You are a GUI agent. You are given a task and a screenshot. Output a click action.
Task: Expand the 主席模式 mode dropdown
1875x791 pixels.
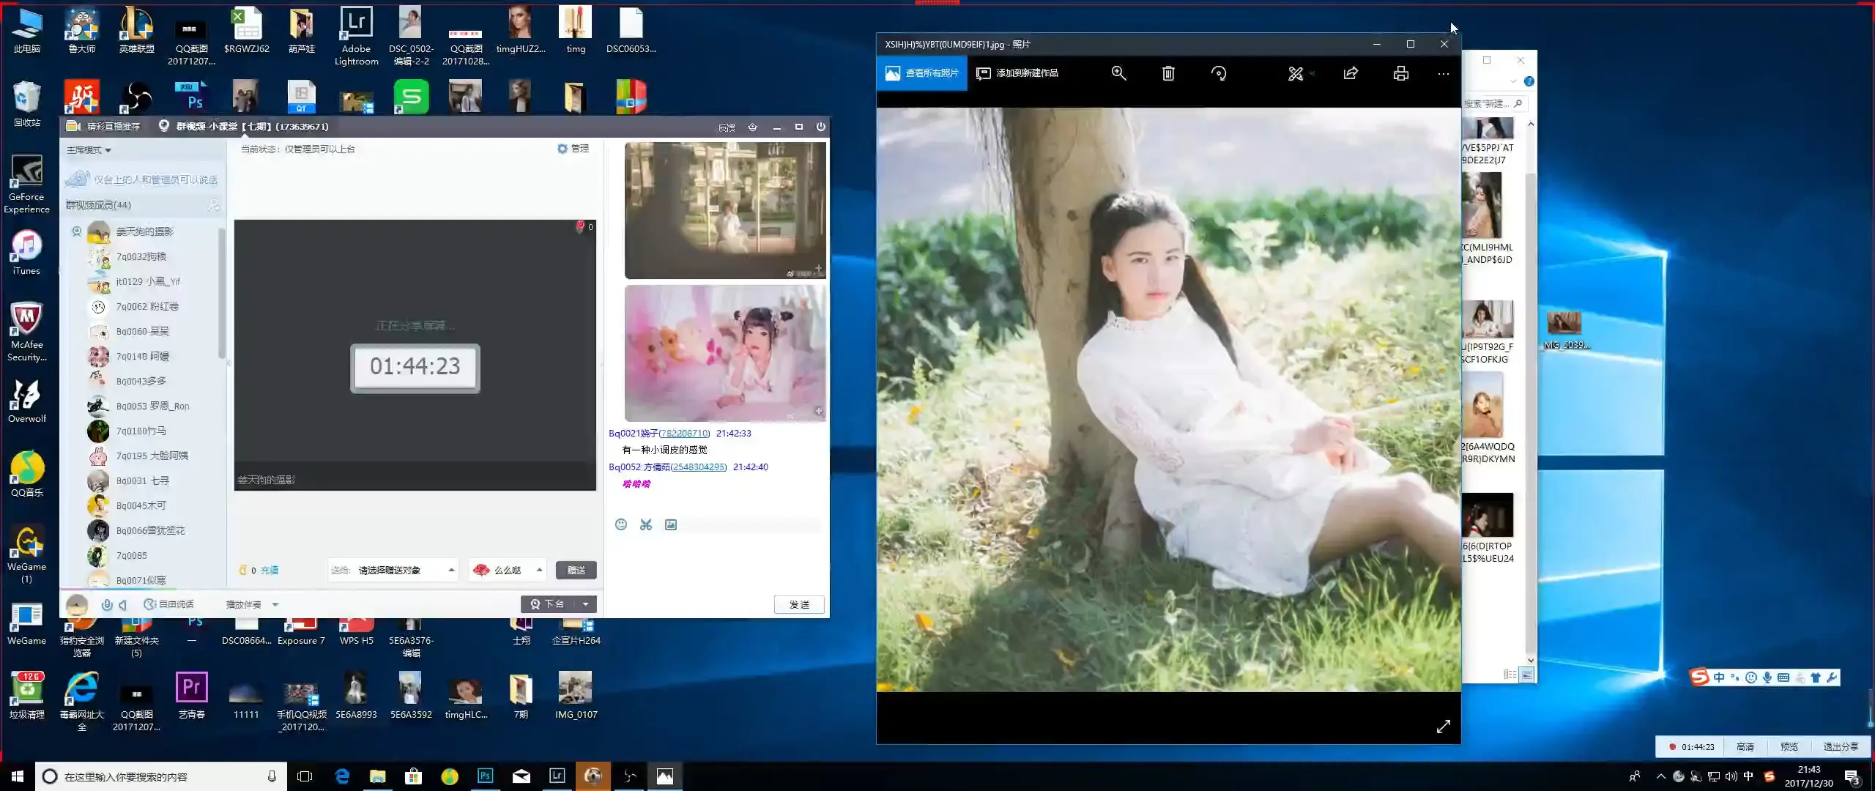click(x=89, y=150)
